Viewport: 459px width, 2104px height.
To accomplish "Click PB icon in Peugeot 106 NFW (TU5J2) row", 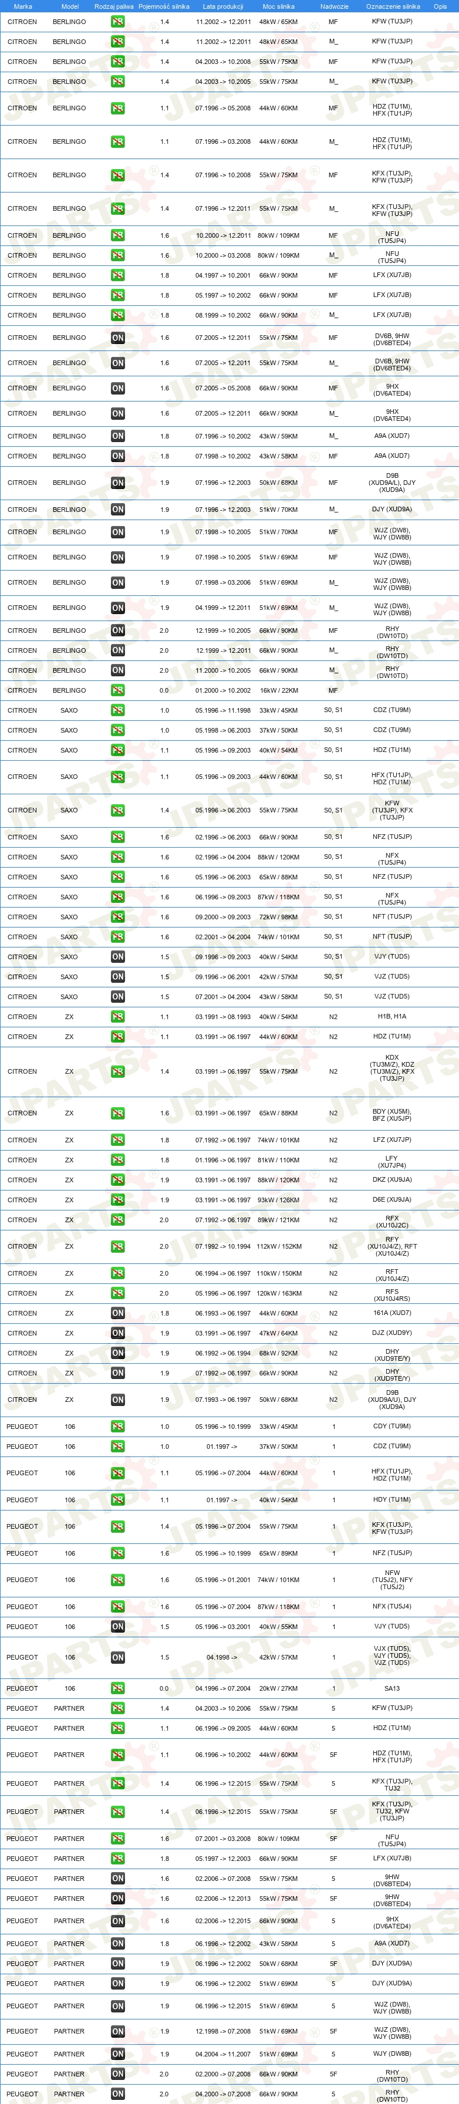I will point(117,1580).
